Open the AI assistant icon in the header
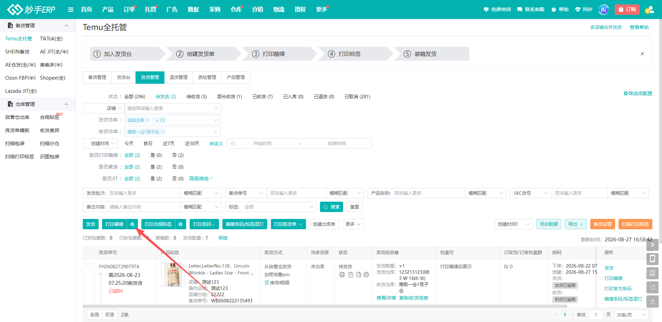 point(603,10)
